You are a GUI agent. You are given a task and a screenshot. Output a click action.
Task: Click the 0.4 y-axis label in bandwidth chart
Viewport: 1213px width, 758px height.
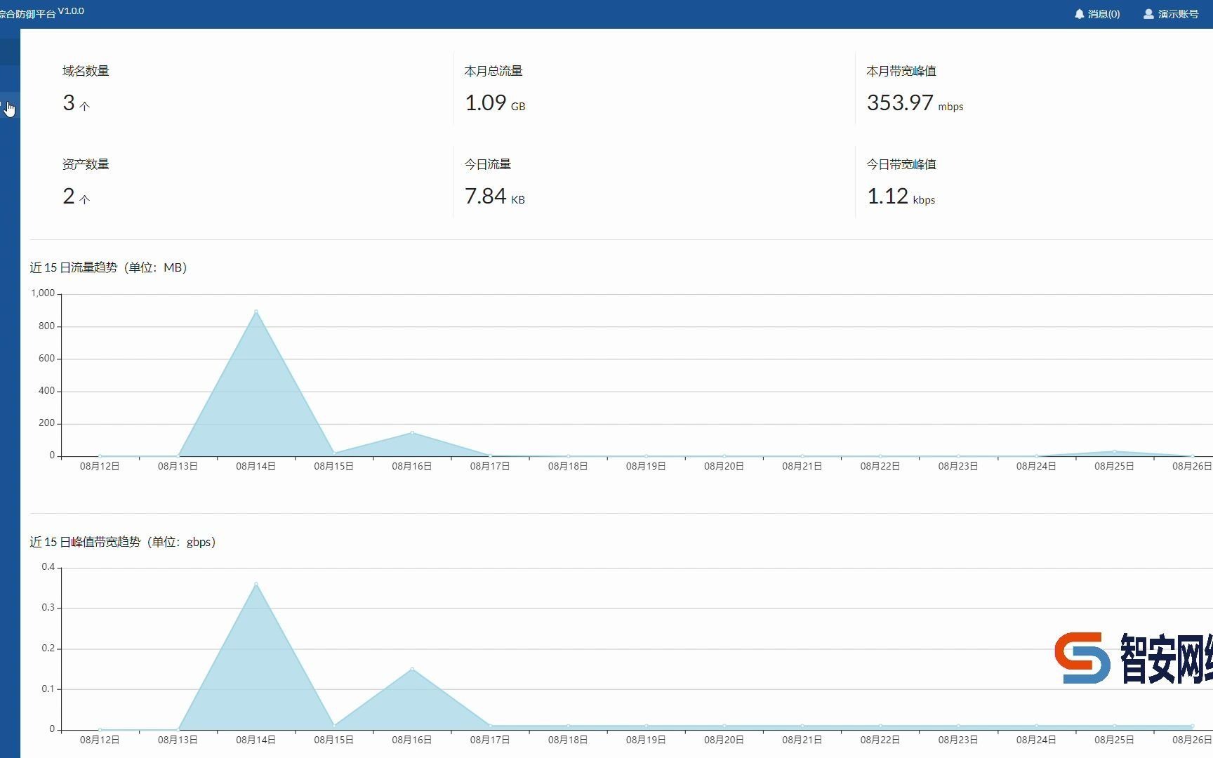click(x=48, y=567)
